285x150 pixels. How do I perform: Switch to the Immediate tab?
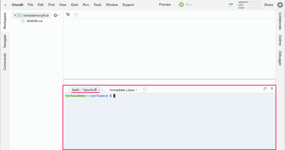tap(122, 90)
